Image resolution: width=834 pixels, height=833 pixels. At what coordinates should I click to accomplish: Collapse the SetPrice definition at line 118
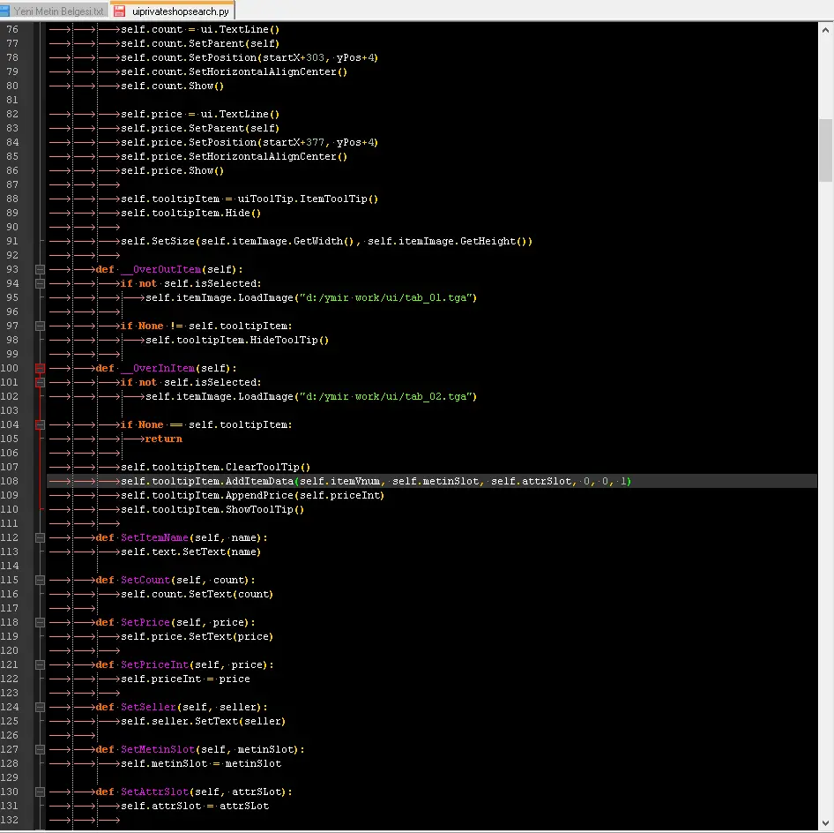[x=40, y=622]
